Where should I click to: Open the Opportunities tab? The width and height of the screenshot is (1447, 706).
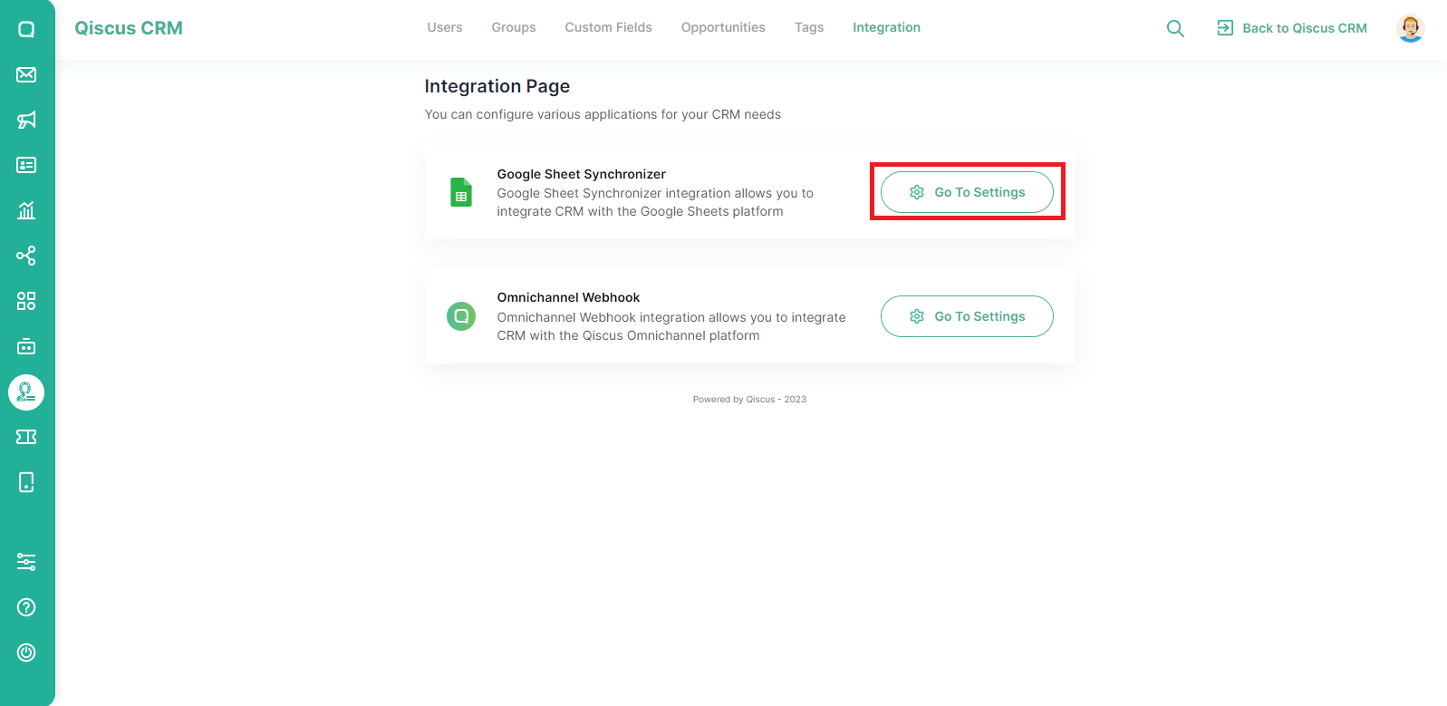tap(723, 27)
